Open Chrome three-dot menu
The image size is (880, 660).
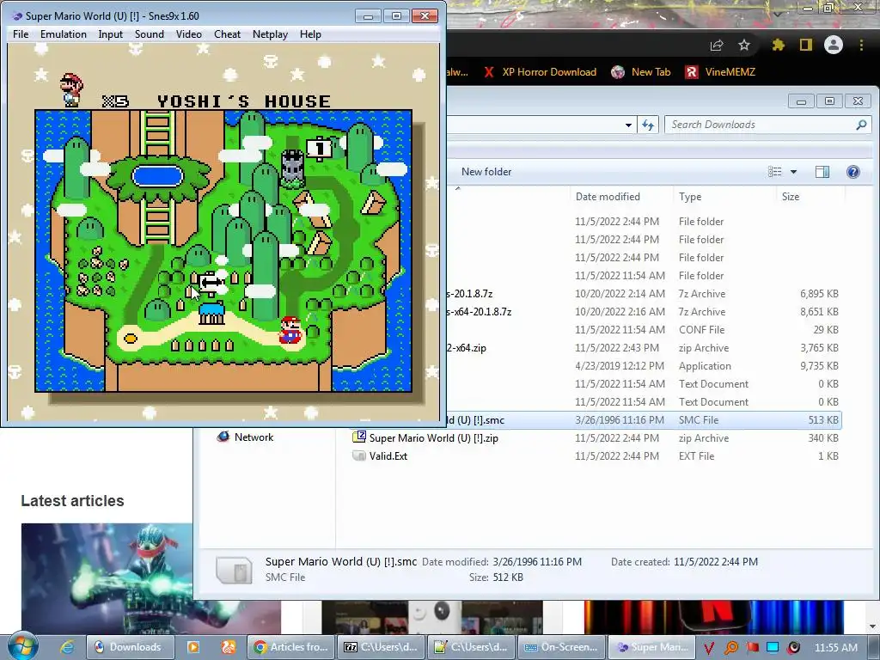tap(861, 45)
